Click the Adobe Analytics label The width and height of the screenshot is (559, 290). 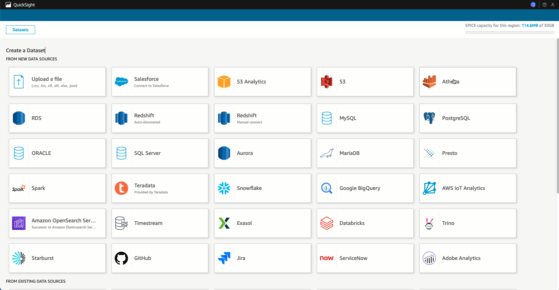tap(461, 258)
